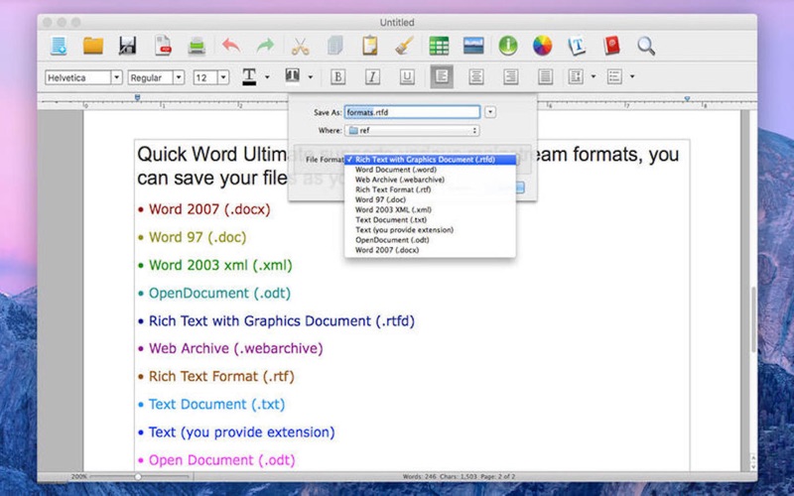Screen dimensions: 794x496
Task: Click the New Document icon
Action: pos(59,46)
